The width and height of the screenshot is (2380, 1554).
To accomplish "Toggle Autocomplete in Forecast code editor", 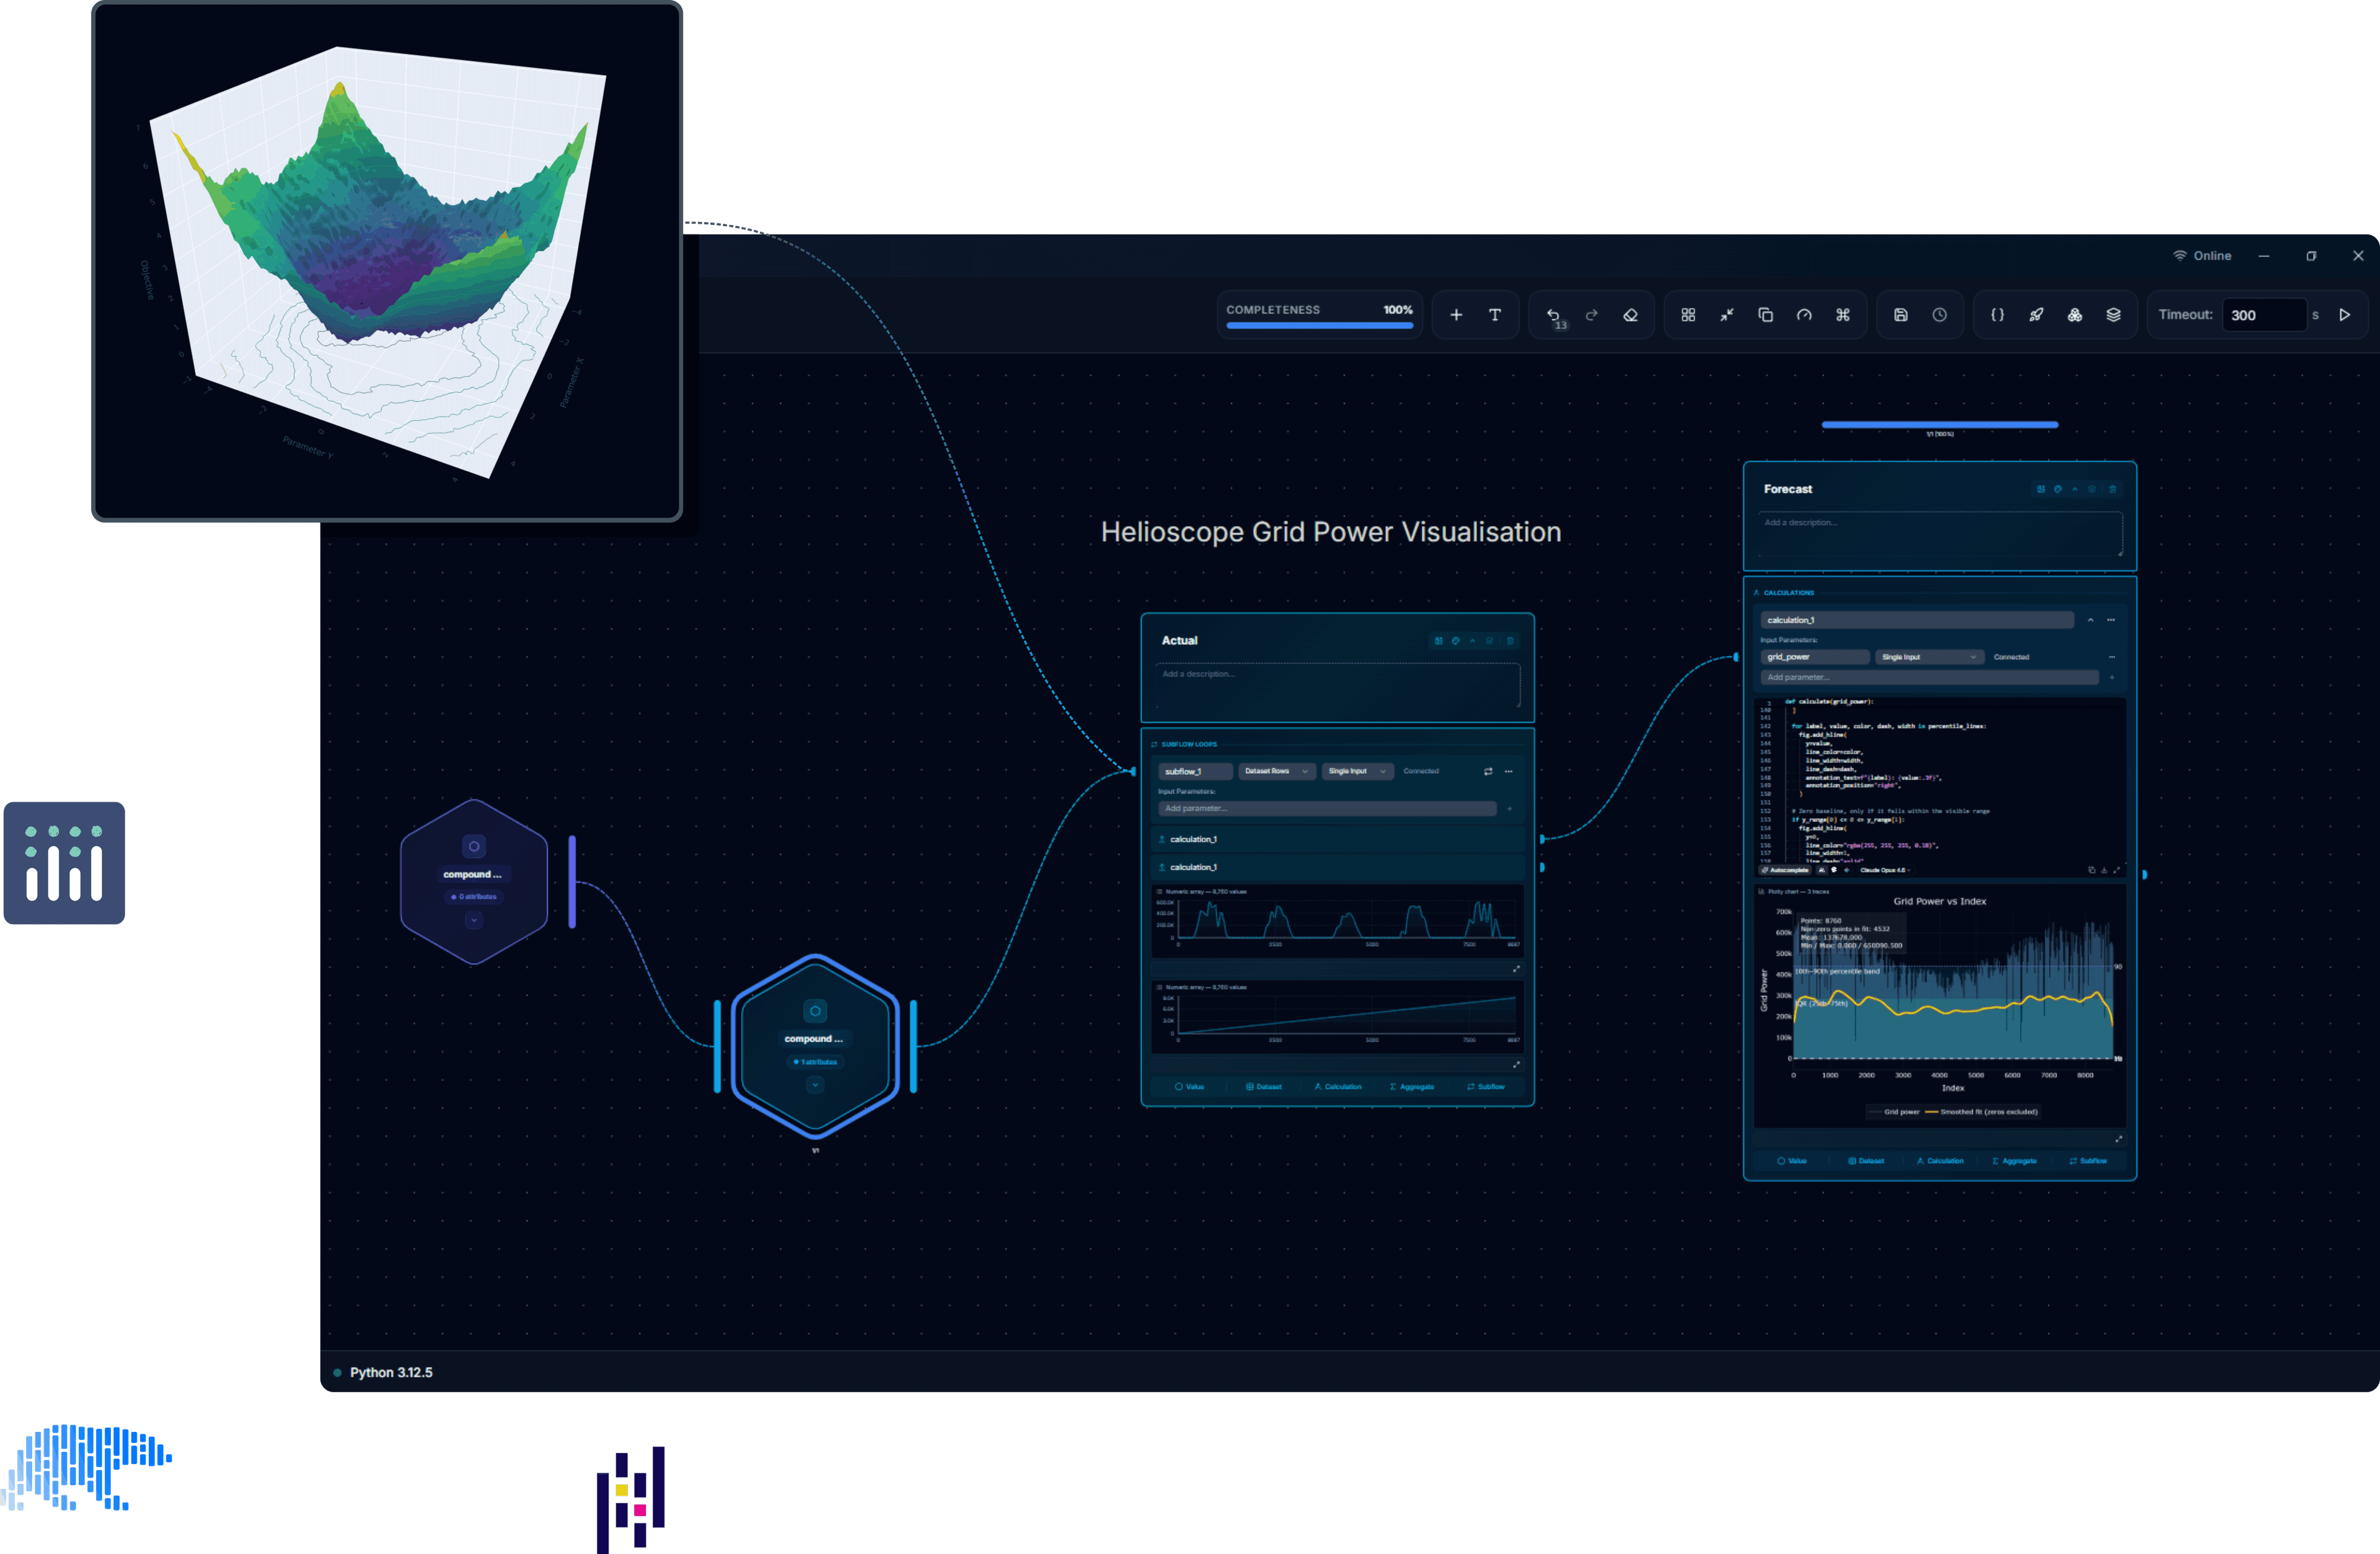I will coord(1785,870).
